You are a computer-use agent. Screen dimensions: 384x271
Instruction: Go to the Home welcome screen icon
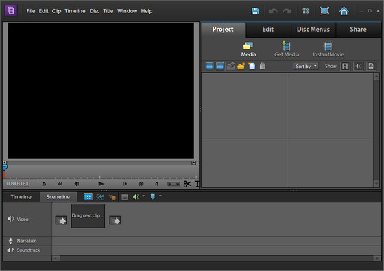pos(344,11)
